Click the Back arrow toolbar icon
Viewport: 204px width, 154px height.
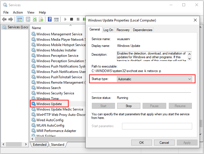[x=4, y=19]
